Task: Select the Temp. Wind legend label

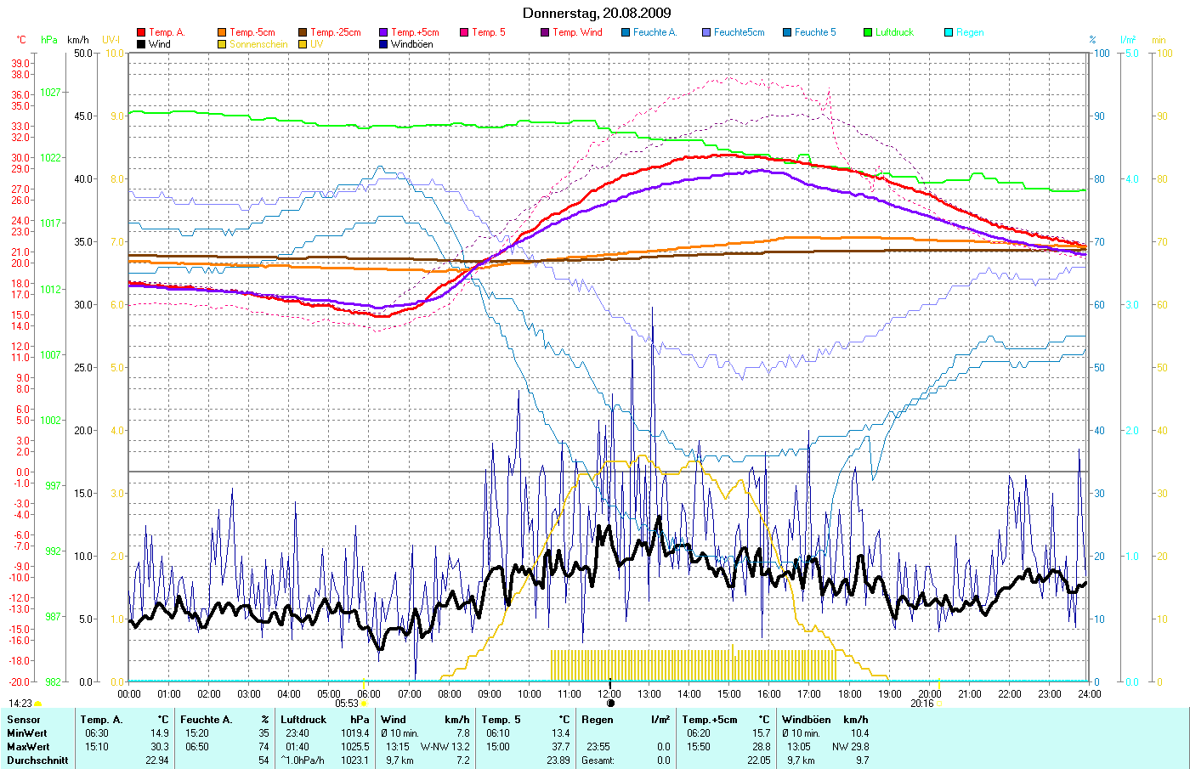Action: 577,32
